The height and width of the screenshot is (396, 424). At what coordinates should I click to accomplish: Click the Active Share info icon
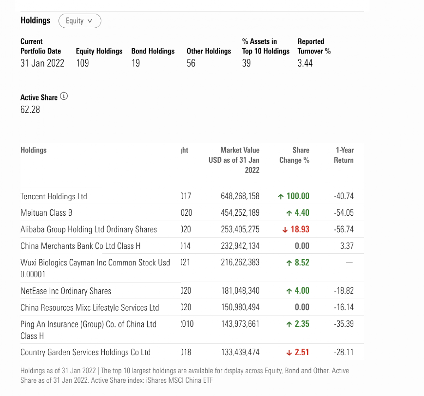click(64, 96)
